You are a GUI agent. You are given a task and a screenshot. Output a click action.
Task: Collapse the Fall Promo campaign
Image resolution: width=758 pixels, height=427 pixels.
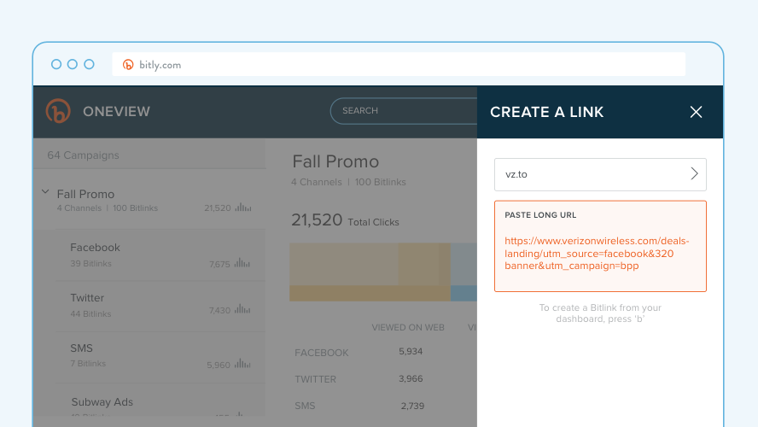click(x=45, y=192)
